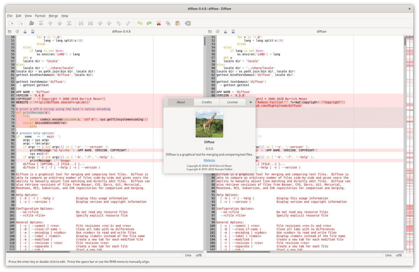
Task: Click the Realign All gears icon
Action: point(31,23)
